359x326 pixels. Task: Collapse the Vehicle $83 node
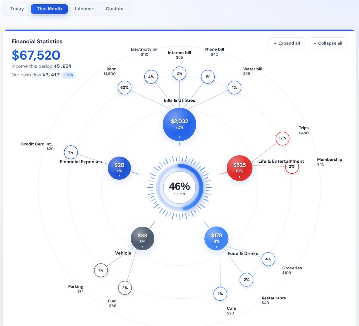(x=143, y=238)
